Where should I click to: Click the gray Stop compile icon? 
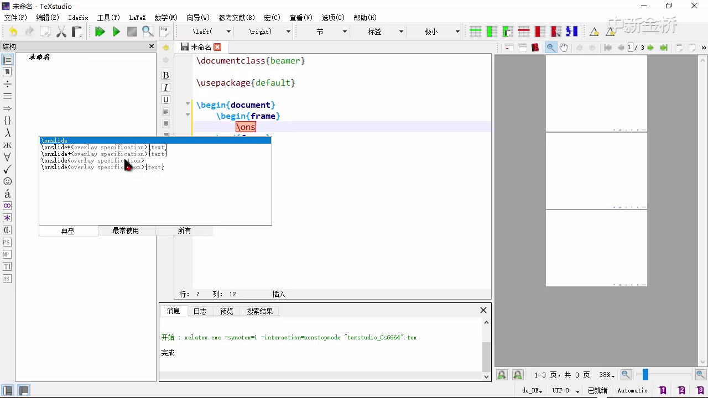(x=132, y=32)
